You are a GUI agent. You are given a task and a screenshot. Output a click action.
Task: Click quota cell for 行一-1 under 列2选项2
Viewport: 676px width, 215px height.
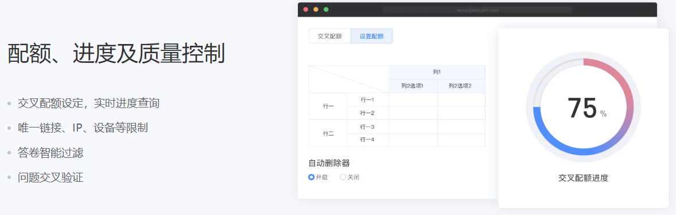[461, 99]
